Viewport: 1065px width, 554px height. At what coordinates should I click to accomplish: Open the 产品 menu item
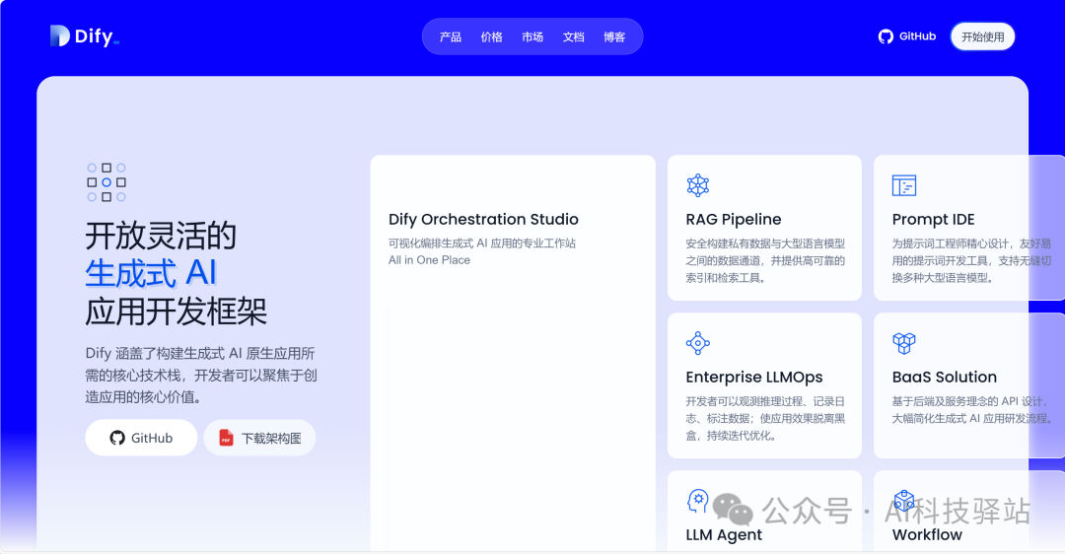tap(451, 36)
